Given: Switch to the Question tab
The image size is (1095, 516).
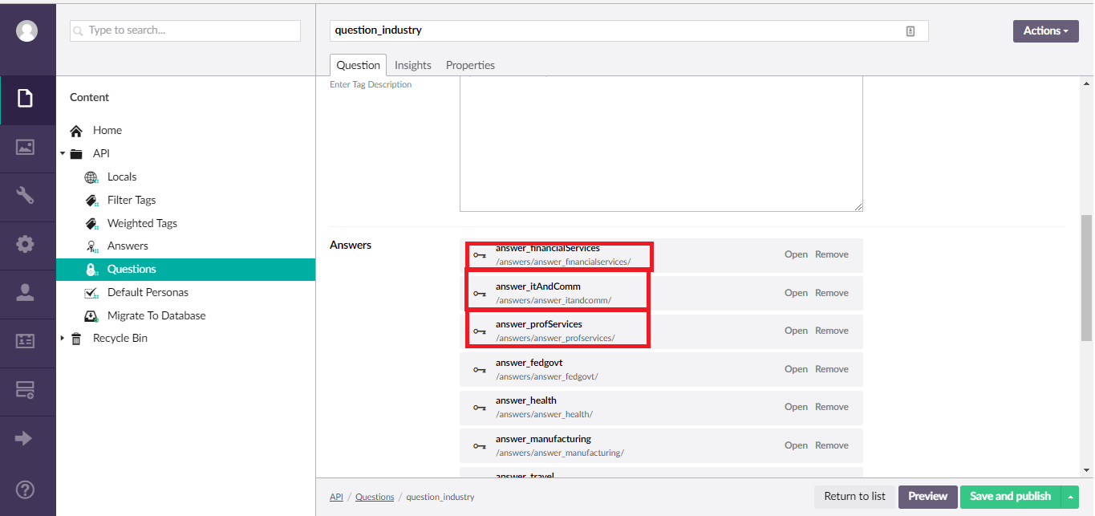Looking at the screenshot, I should [x=359, y=65].
